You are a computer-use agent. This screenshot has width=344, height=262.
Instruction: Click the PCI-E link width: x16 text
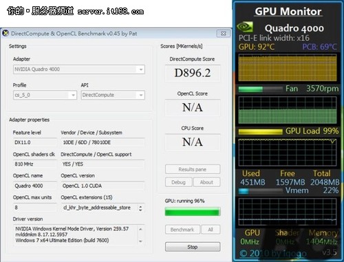[x=274, y=38]
